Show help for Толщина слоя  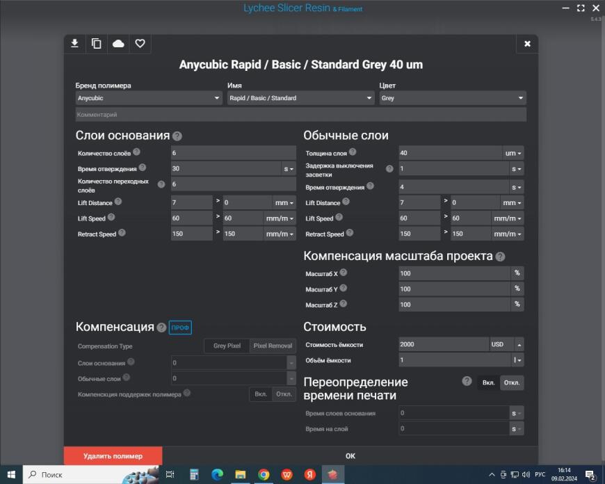pos(353,152)
